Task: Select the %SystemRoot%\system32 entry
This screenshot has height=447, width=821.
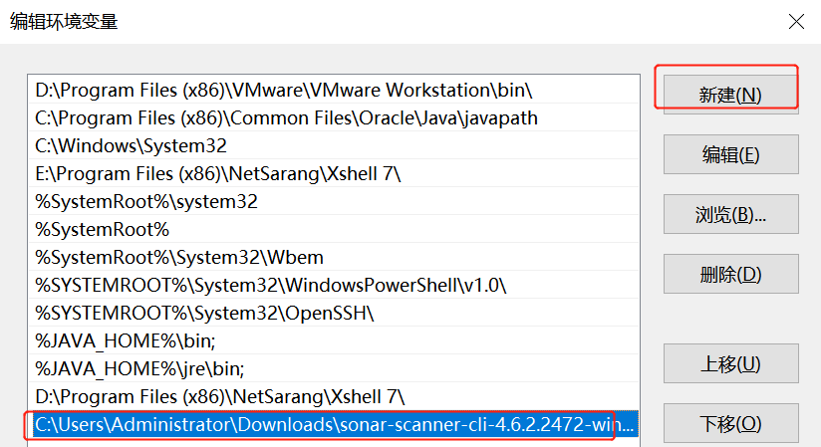Action: [x=334, y=201]
